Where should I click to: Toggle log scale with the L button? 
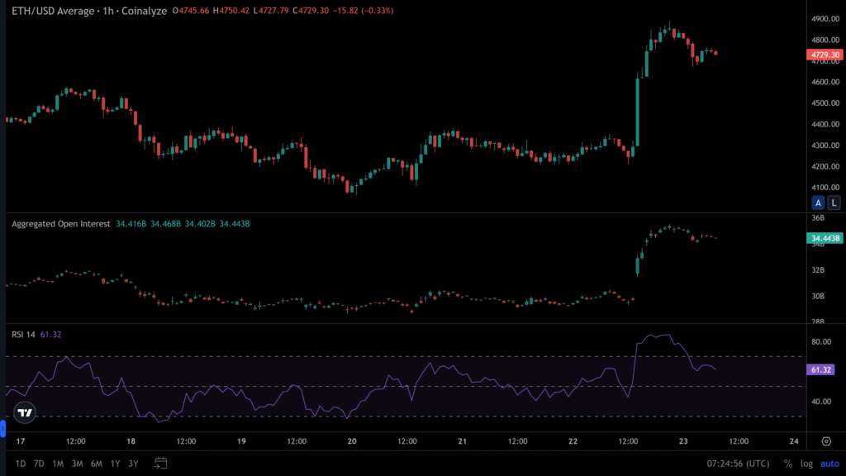point(834,202)
